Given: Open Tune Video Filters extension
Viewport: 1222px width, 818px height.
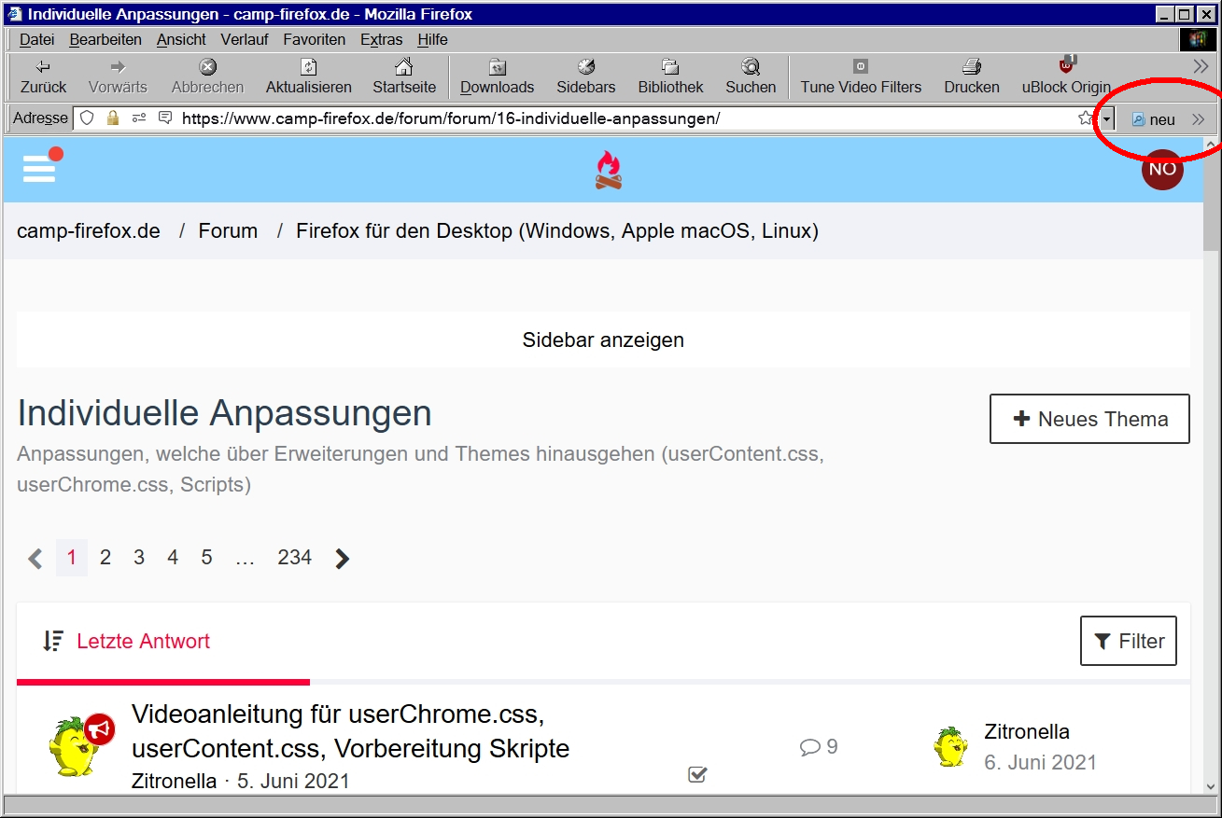Looking at the screenshot, I should [861, 76].
